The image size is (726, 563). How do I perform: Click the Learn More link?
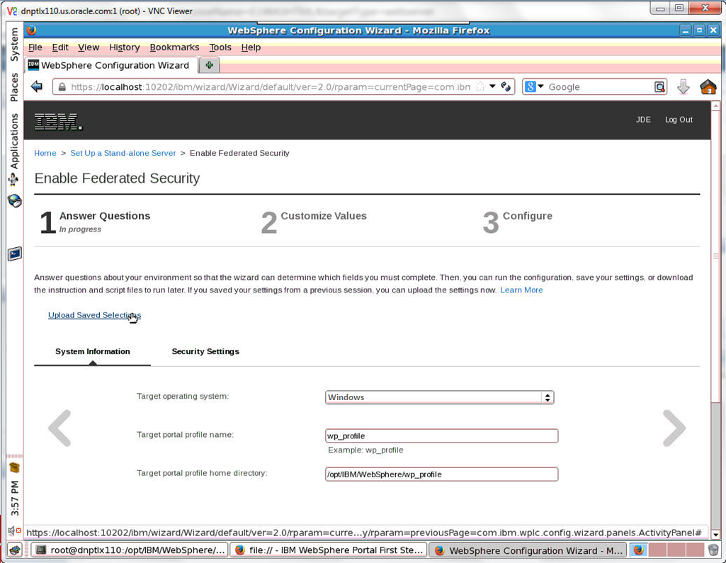[x=521, y=290]
